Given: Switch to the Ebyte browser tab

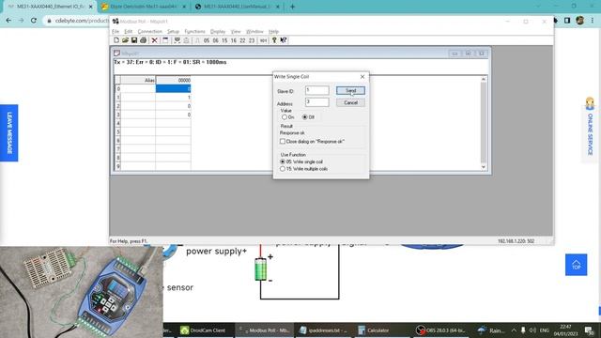Looking at the screenshot, I should click(143, 7).
